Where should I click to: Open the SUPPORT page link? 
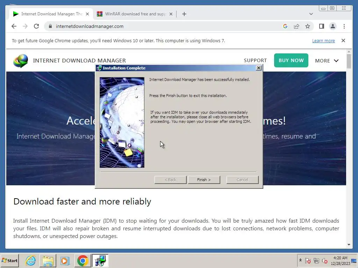coord(255,60)
